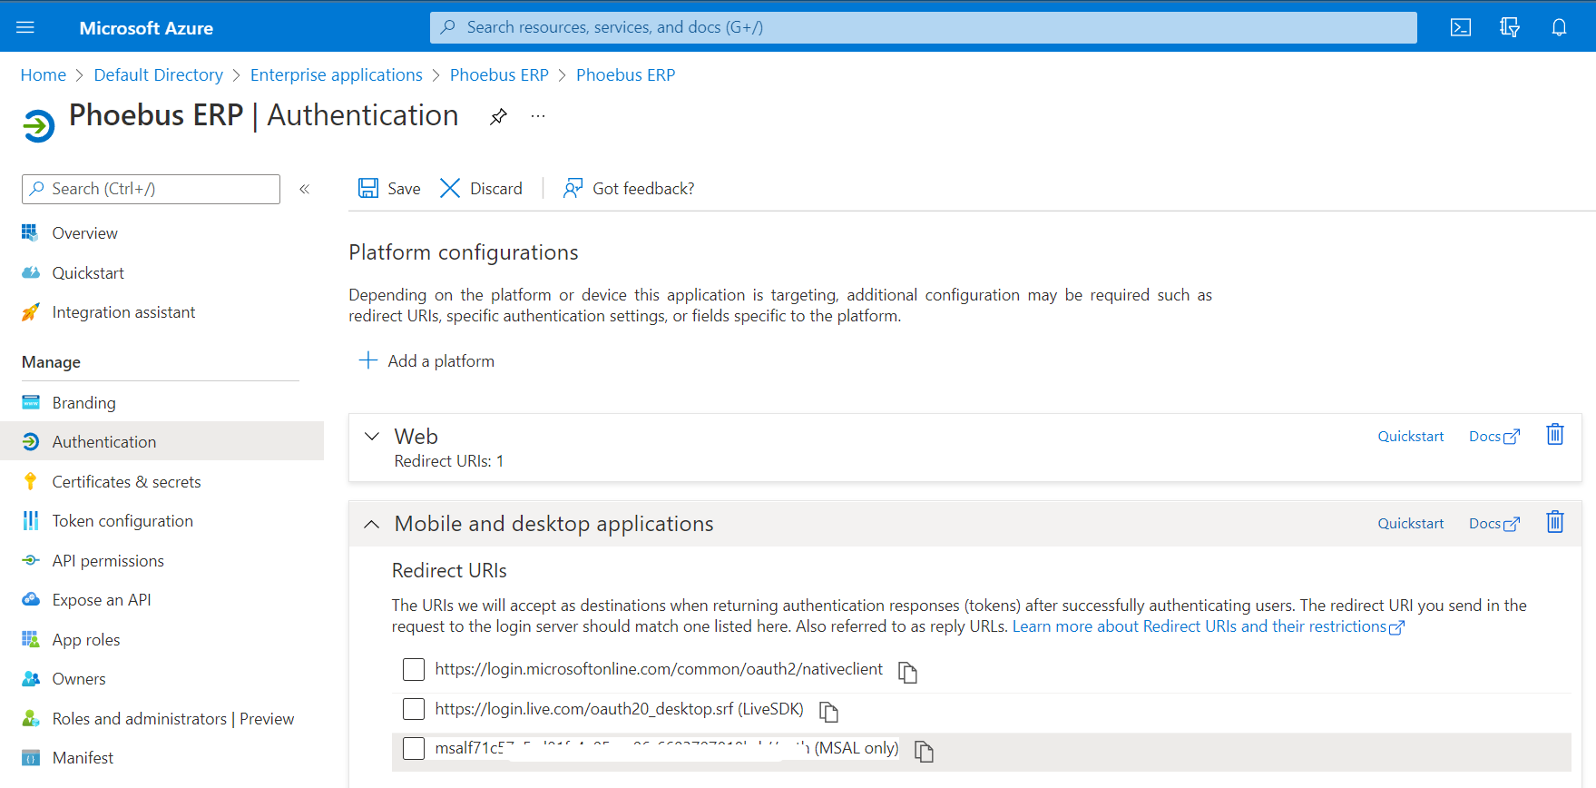This screenshot has width=1596, height=788.
Task: Click the Quickstart cloud icon
Action: (31, 272)
